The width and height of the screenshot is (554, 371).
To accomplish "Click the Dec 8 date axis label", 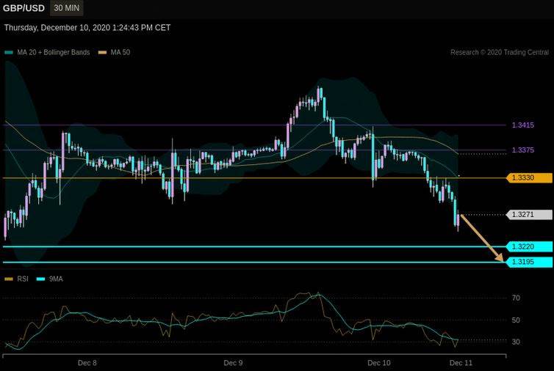I will [x=87, y=363].
